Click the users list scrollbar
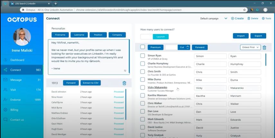275x138 pixels. [x=266, y=60]
